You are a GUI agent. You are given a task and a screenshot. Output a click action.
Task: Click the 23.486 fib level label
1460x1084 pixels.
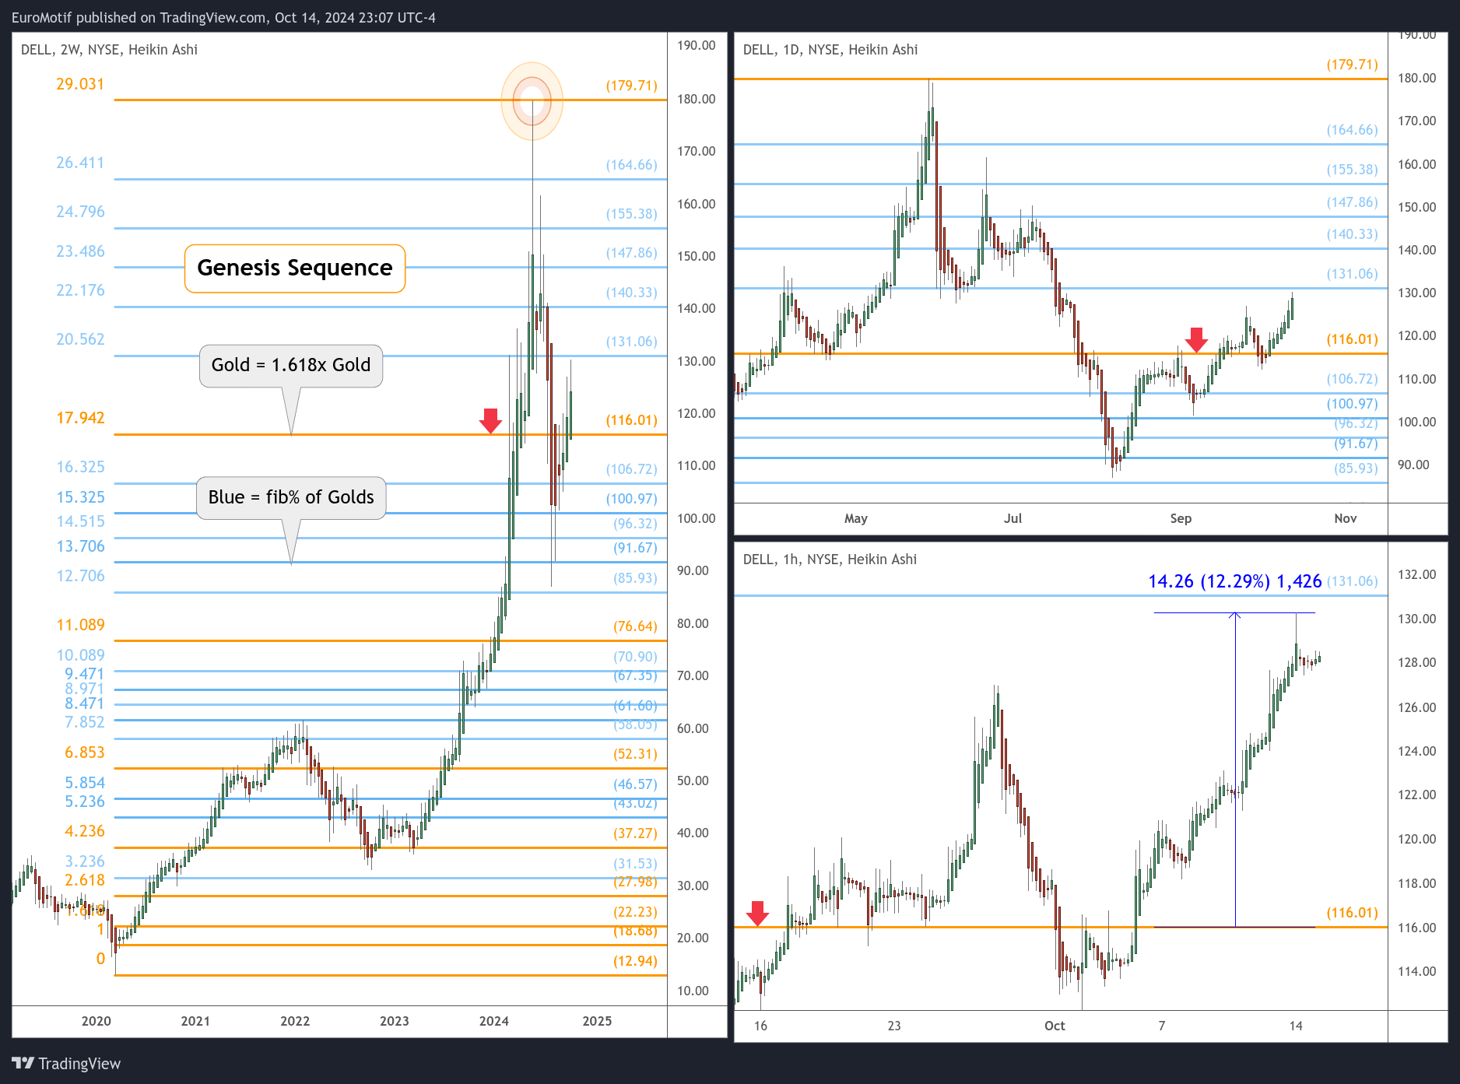click(80, 251)
